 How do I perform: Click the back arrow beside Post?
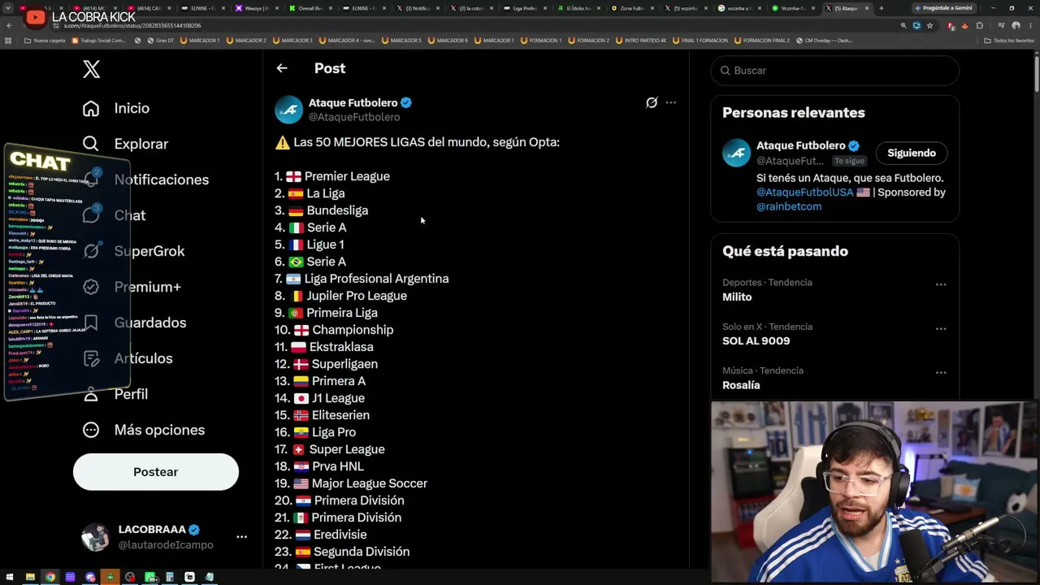click(x=282, y=68)
